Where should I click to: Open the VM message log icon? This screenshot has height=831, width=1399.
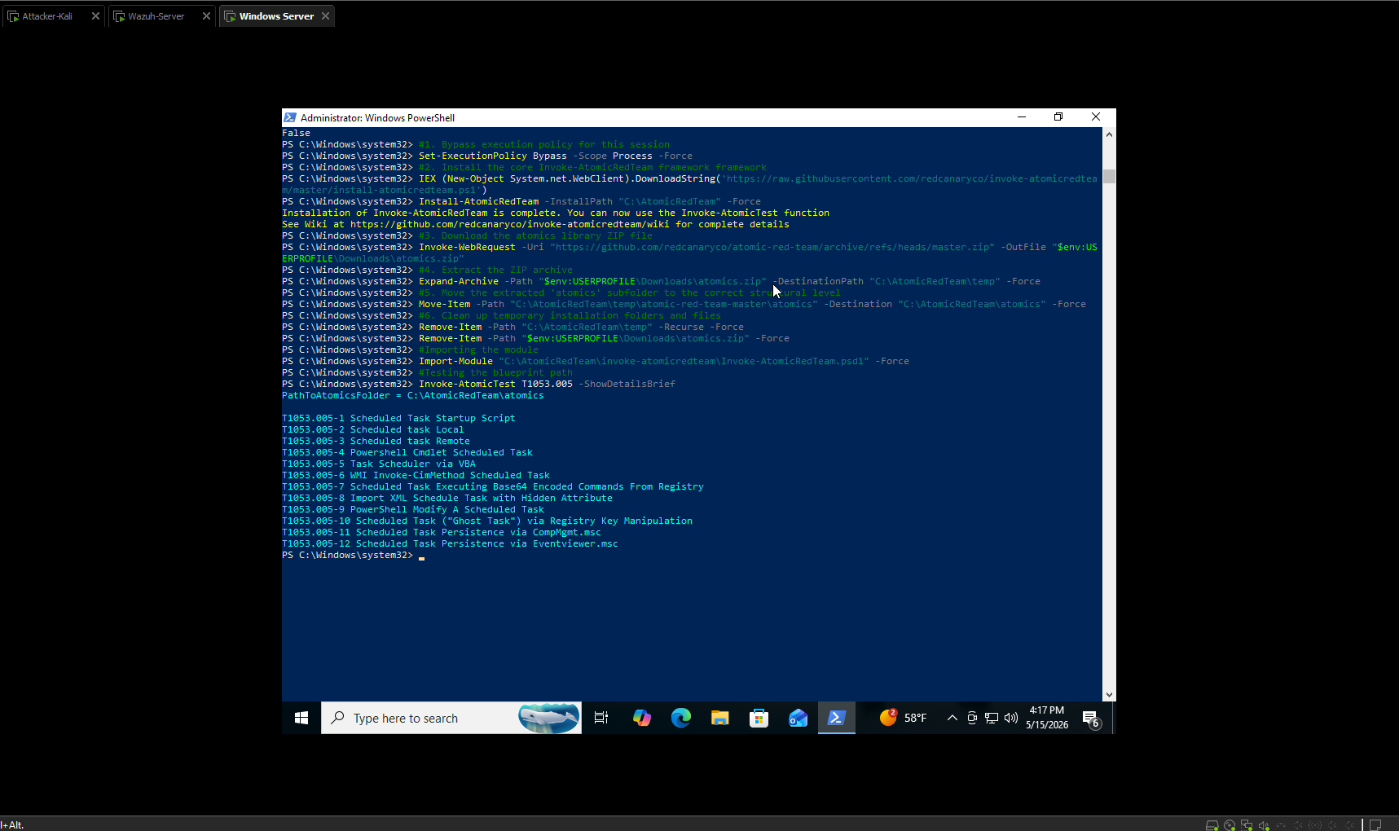[x=1375, y=824]
